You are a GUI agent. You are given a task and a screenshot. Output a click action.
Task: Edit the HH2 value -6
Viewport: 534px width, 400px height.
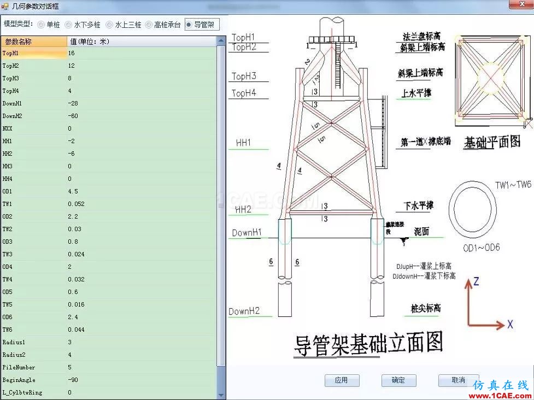(142, 154)
